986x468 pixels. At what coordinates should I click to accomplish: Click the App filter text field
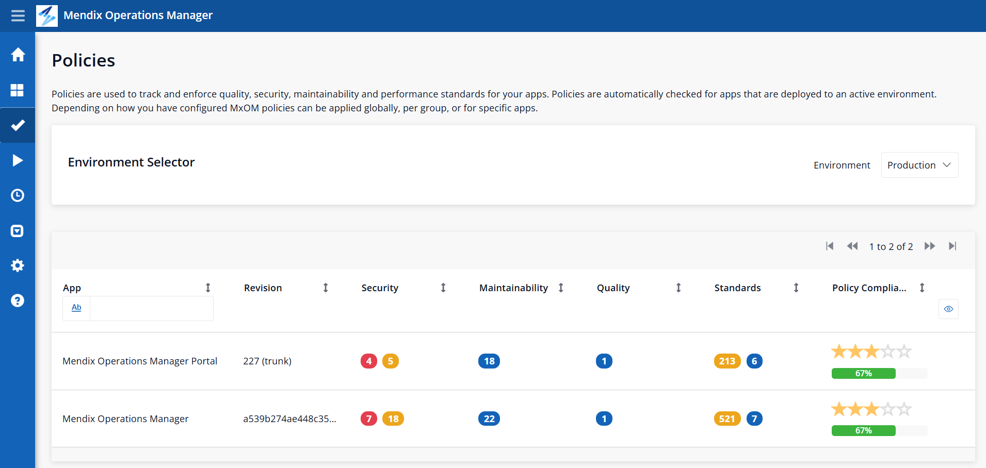(x=152, y=308)
